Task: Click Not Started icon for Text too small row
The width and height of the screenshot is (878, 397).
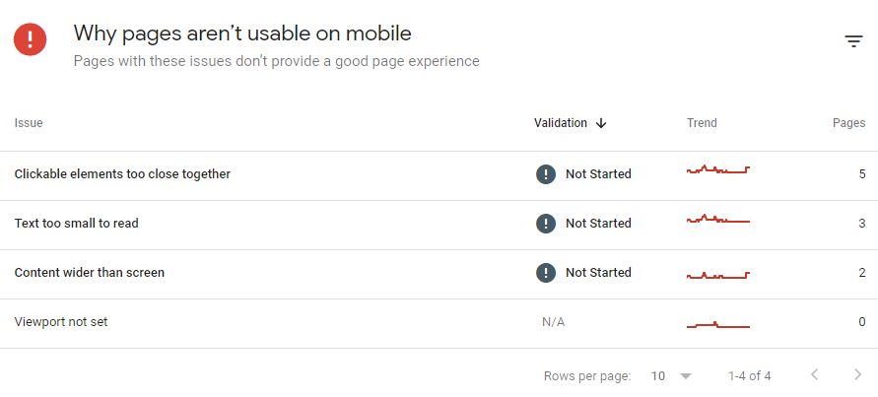Action: point(546,224)
